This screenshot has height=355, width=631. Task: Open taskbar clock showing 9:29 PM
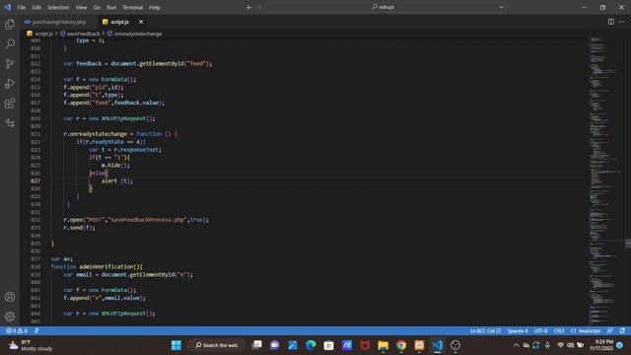pos(601,345)
